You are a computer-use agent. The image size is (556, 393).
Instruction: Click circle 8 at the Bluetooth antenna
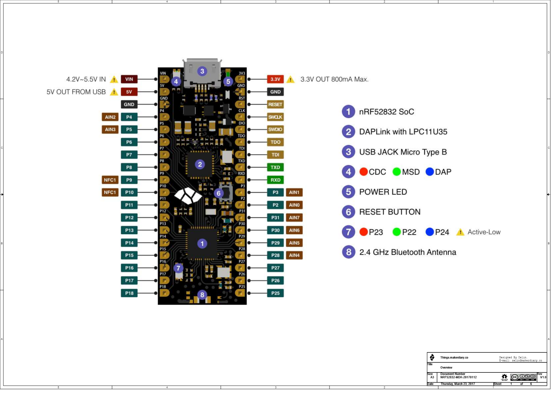pos(202,295)
